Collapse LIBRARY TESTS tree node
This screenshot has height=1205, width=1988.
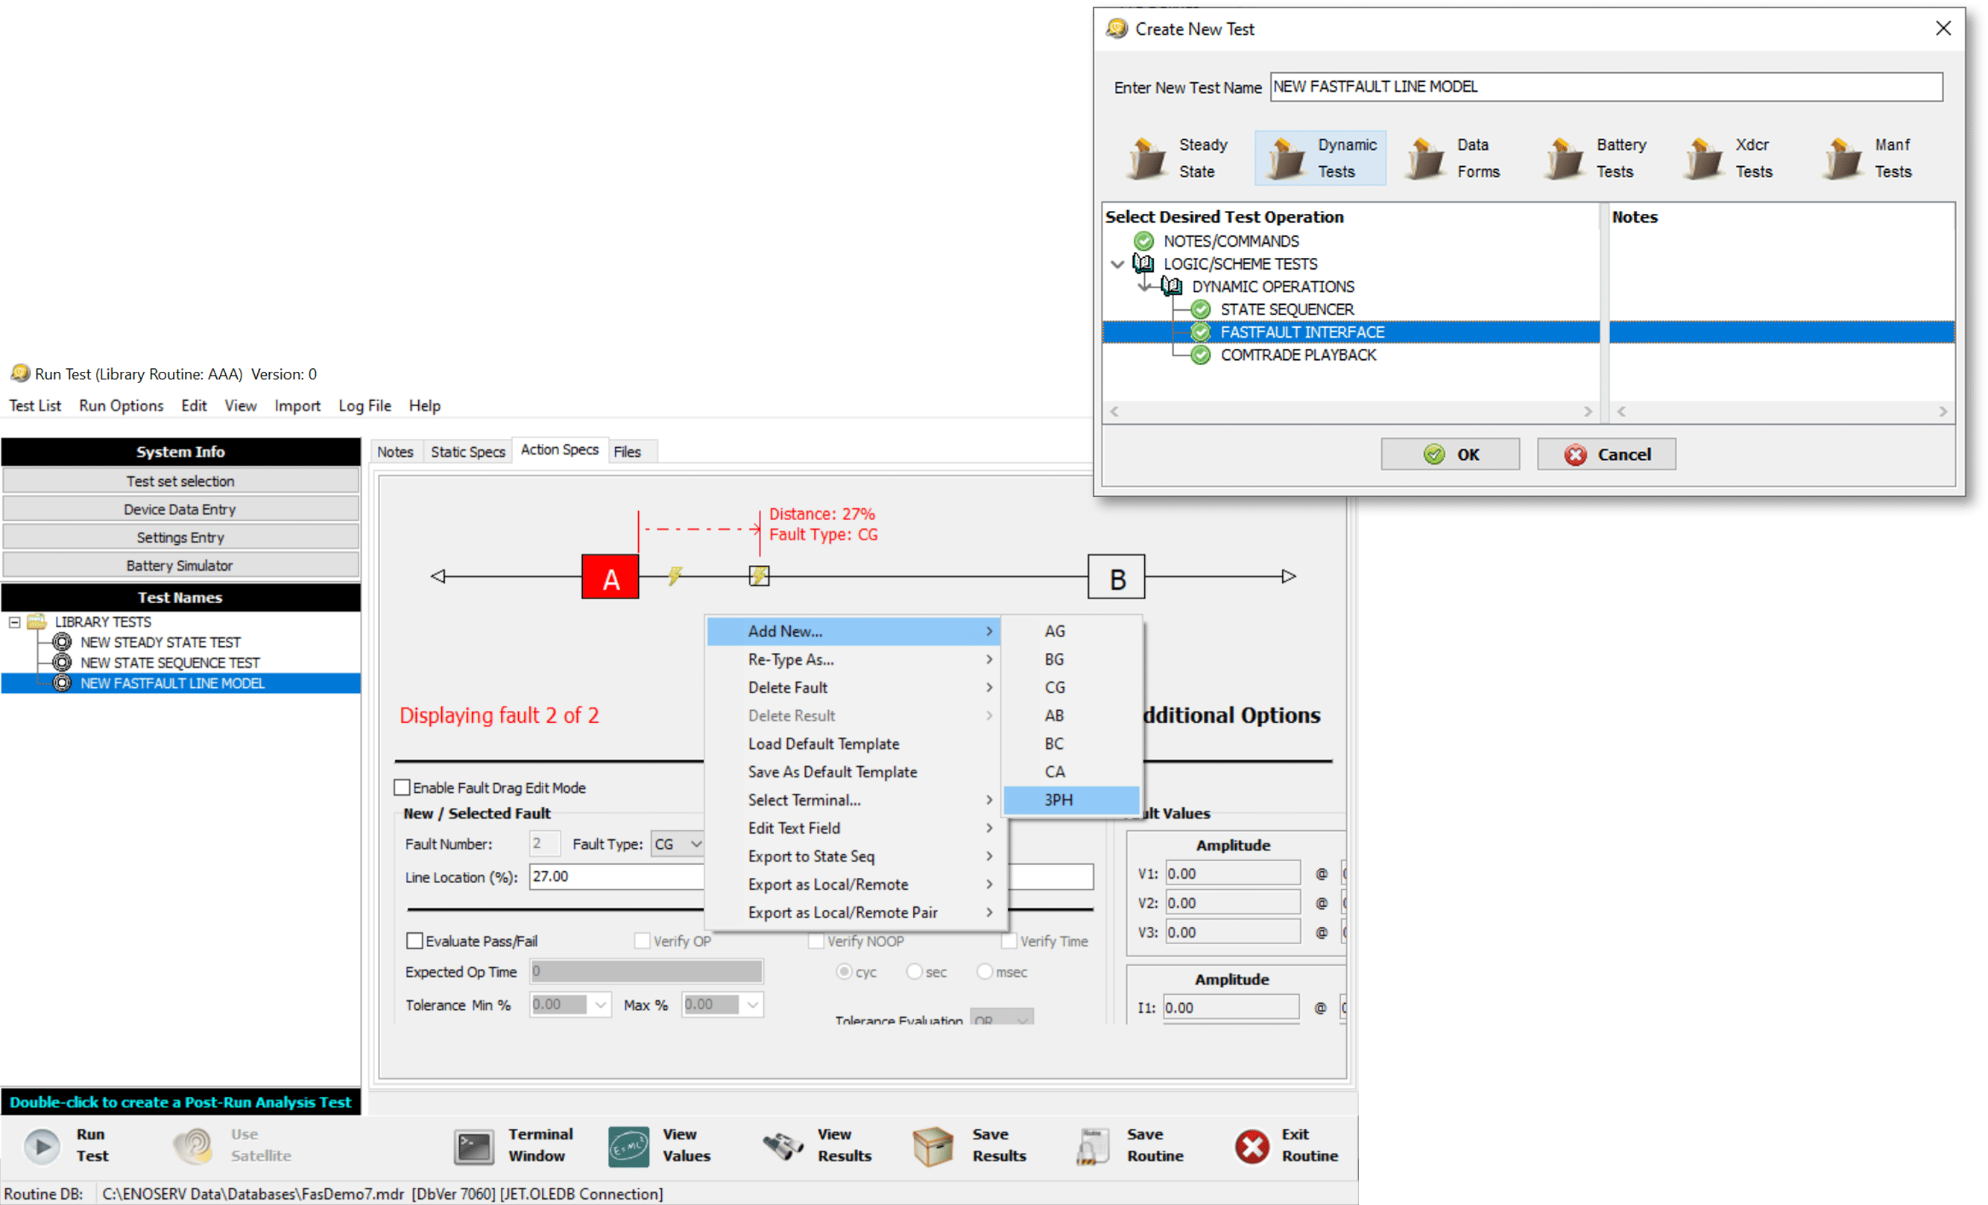click(x=13, y=622)
